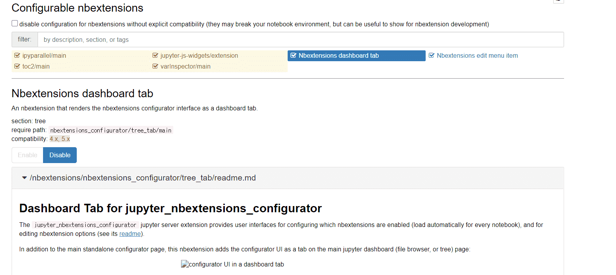Click the partially visible top-right corner button
This screenshot has width=616, height=275.
559,2
